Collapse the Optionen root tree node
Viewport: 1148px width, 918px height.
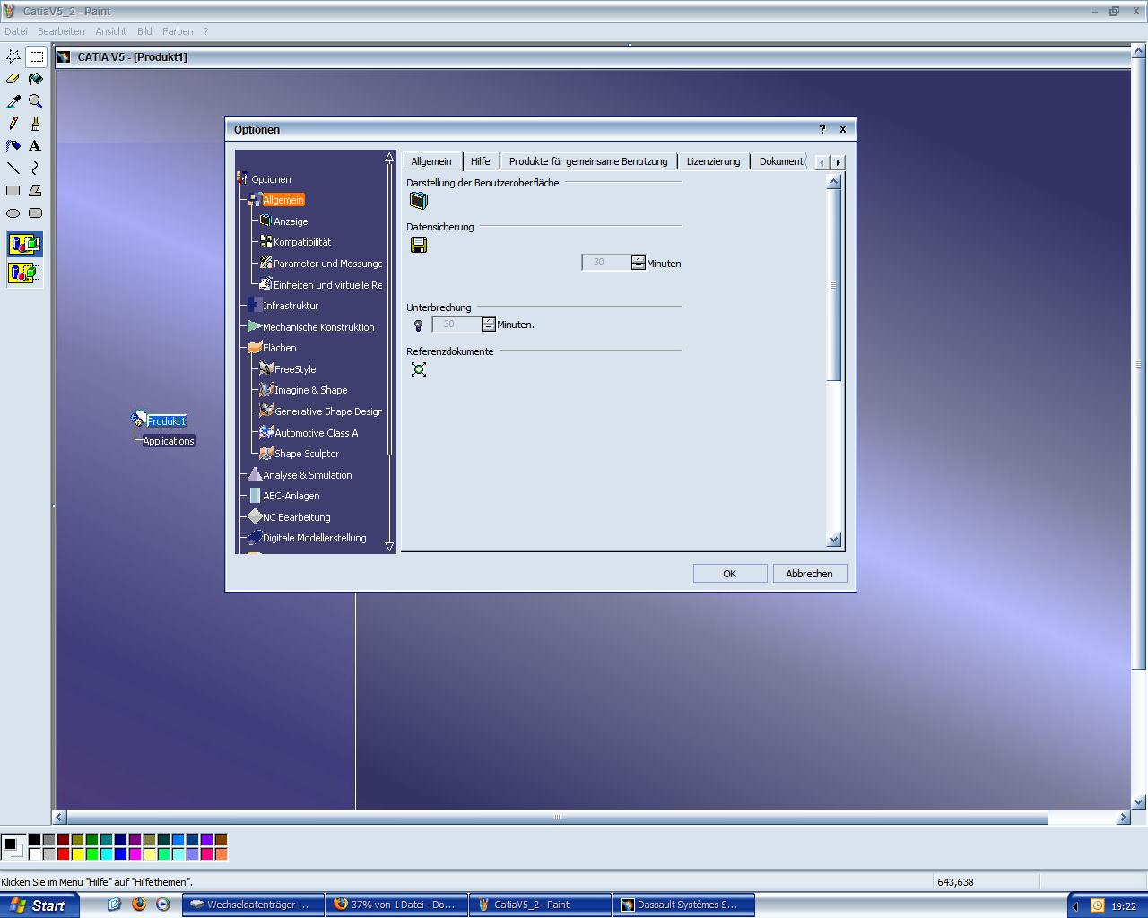[x=241, y=178]
